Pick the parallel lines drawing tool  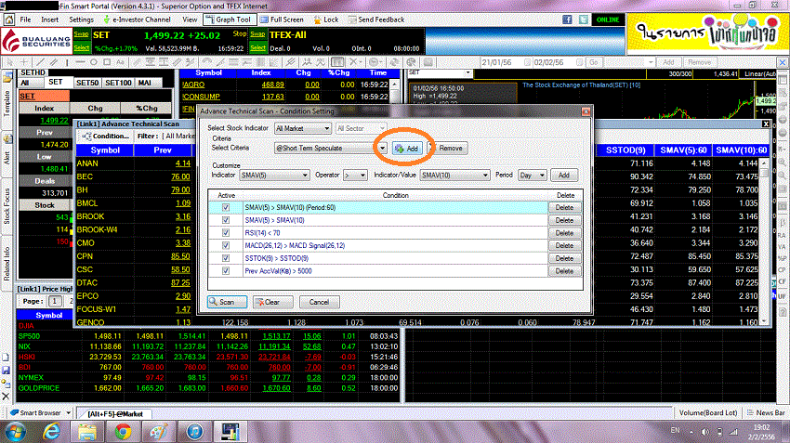[54, 62]
